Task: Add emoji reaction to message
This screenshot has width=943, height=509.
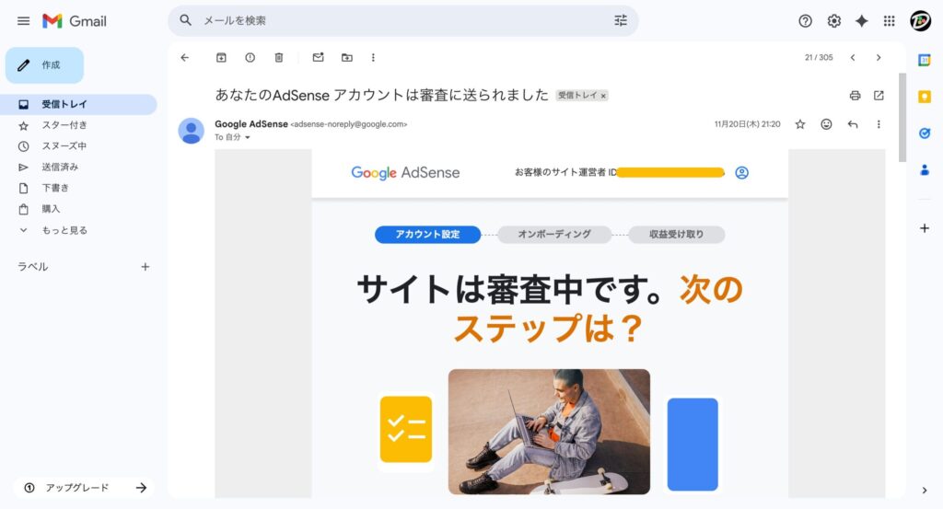Action: [826, 124]
